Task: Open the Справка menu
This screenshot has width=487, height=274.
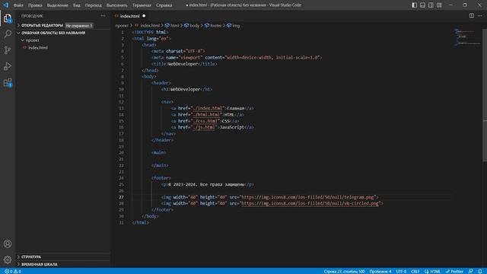Action: tap(164, 5)
